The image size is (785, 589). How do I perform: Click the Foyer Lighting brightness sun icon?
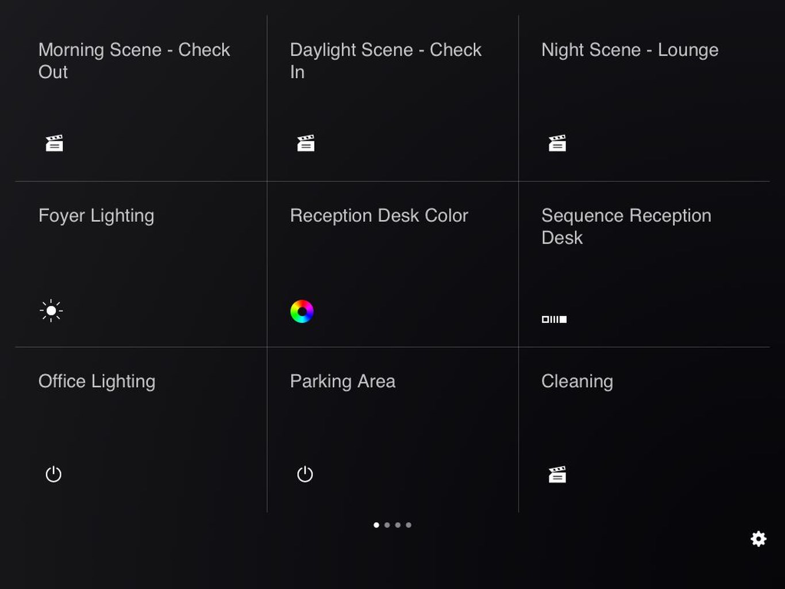tap(51, 311)
